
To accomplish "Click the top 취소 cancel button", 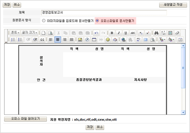I will tap(17, 5).
